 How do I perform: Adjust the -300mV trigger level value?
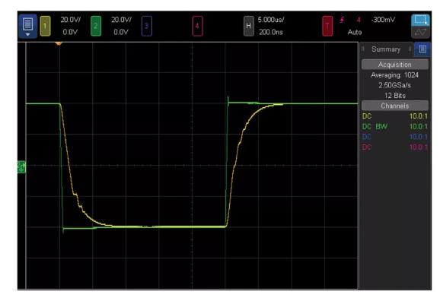click(x=383, y=20)
